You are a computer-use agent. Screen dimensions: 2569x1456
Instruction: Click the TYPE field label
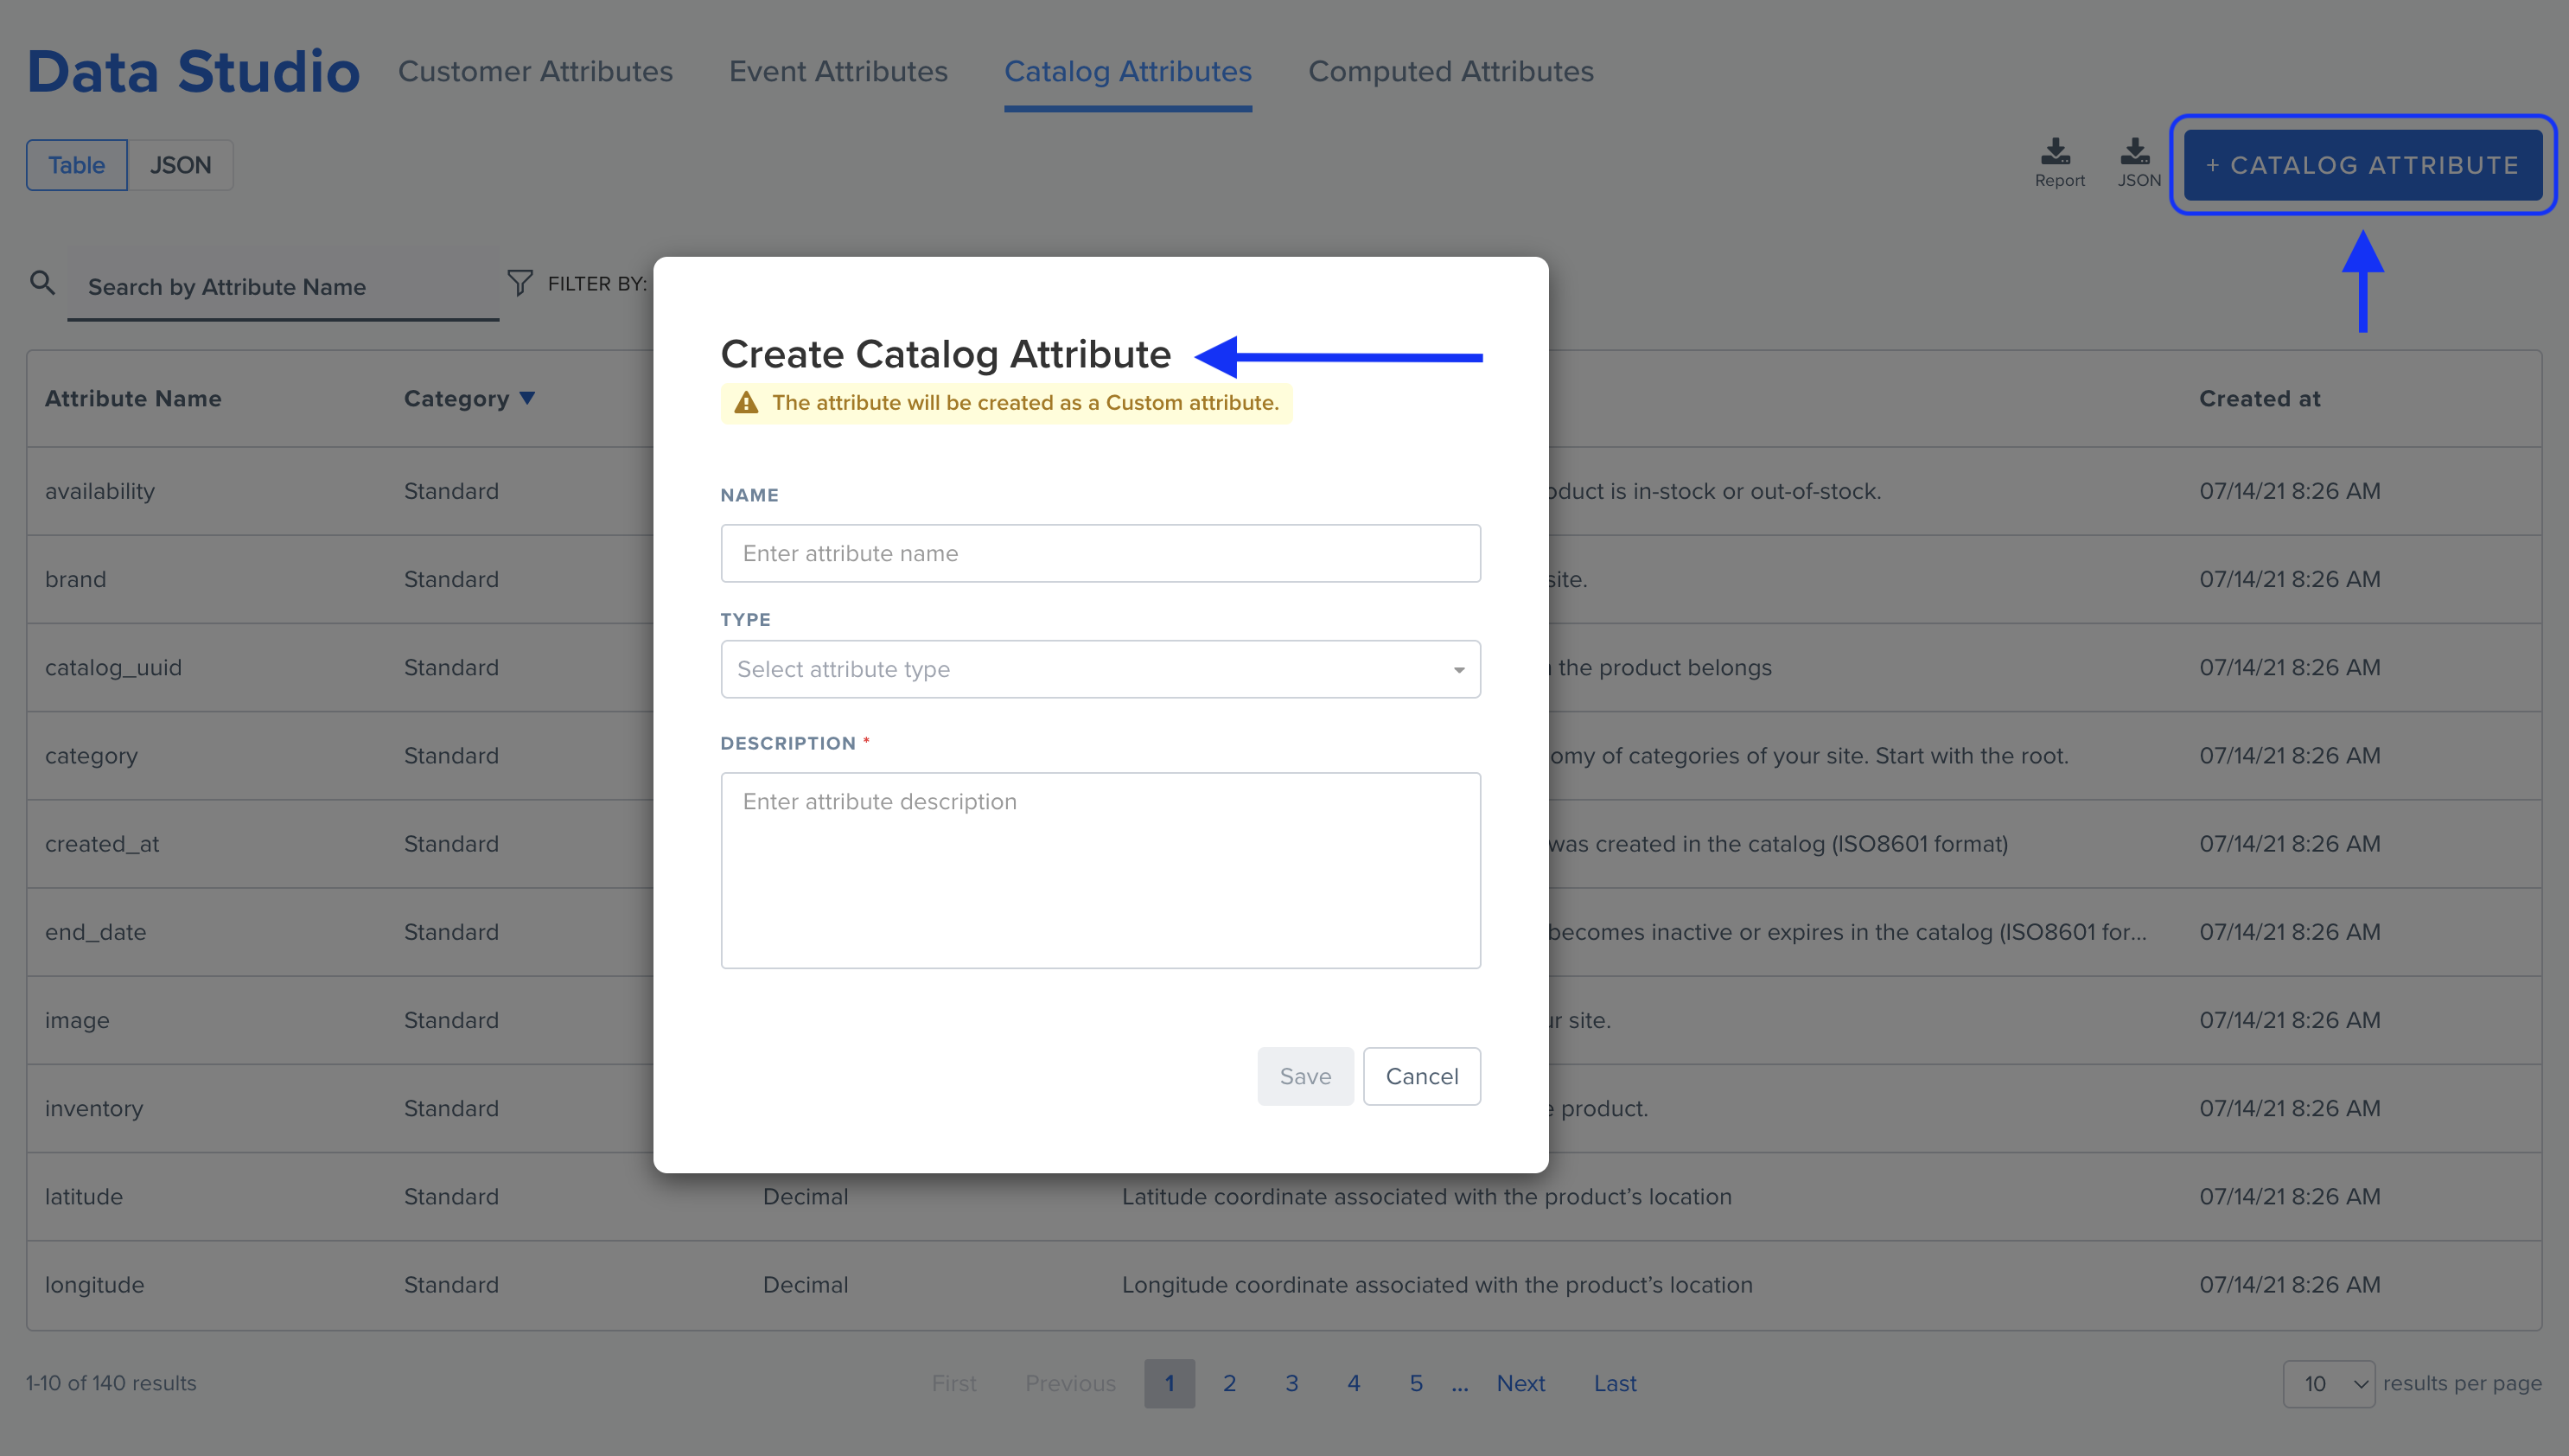click(x=745, y=620)
